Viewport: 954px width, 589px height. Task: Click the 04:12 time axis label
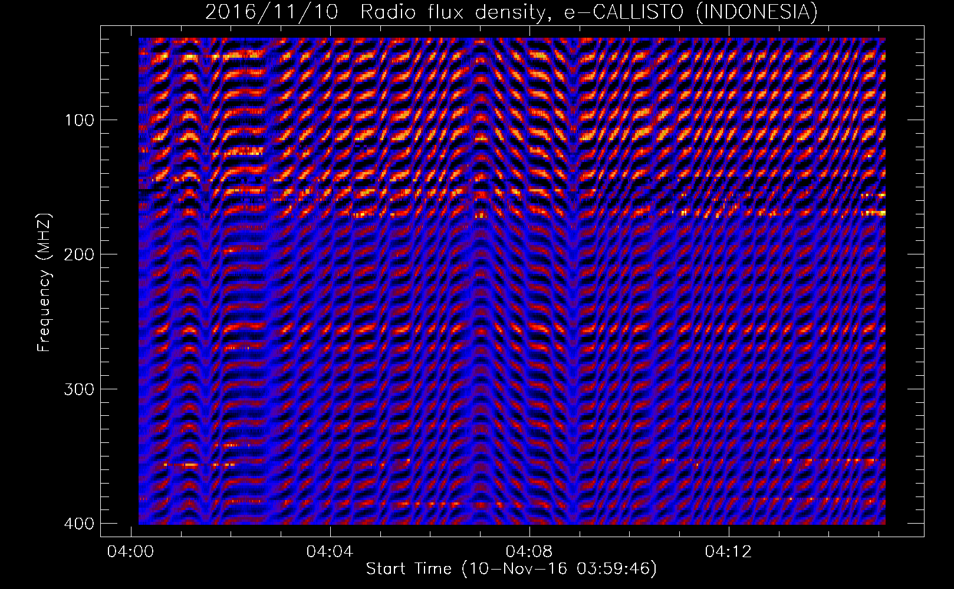coord(729,552)
